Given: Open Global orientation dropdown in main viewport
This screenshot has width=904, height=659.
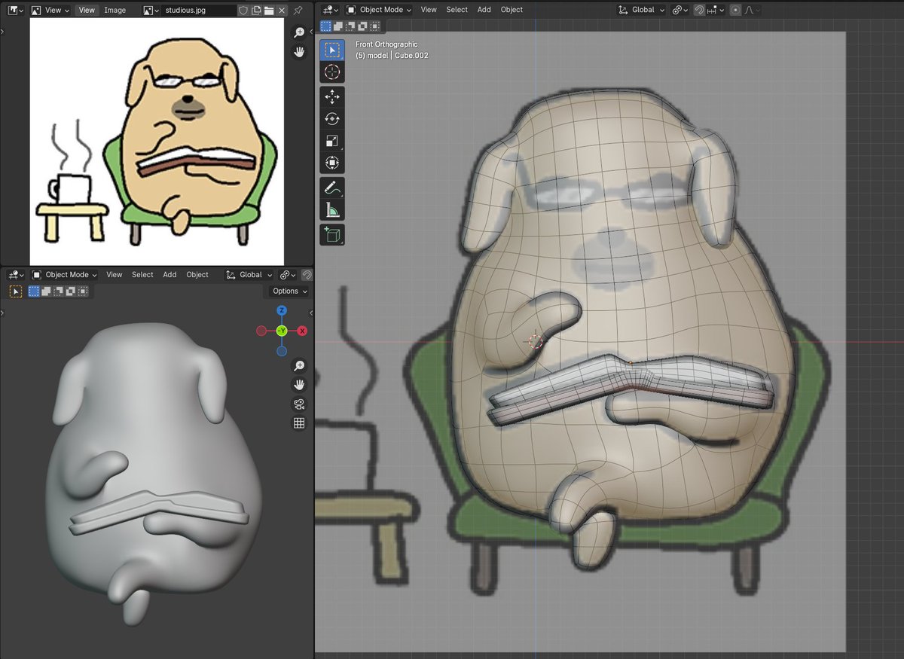Looking at the screenshot, I should (x=641, y=10).
